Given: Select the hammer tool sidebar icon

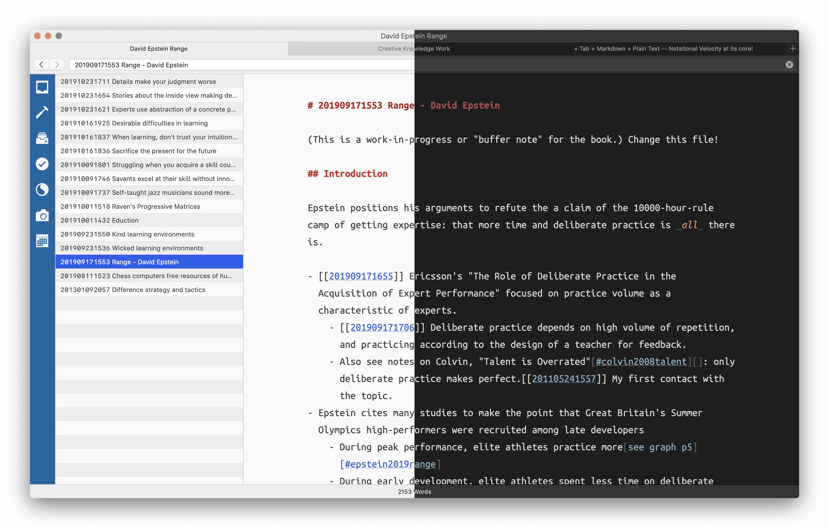Looking at the screenshot, I should click(x=42, y=112).
